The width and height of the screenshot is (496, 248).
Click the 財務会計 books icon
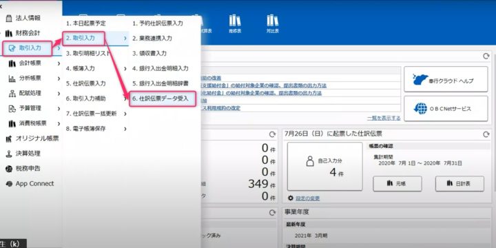[9, 33]
